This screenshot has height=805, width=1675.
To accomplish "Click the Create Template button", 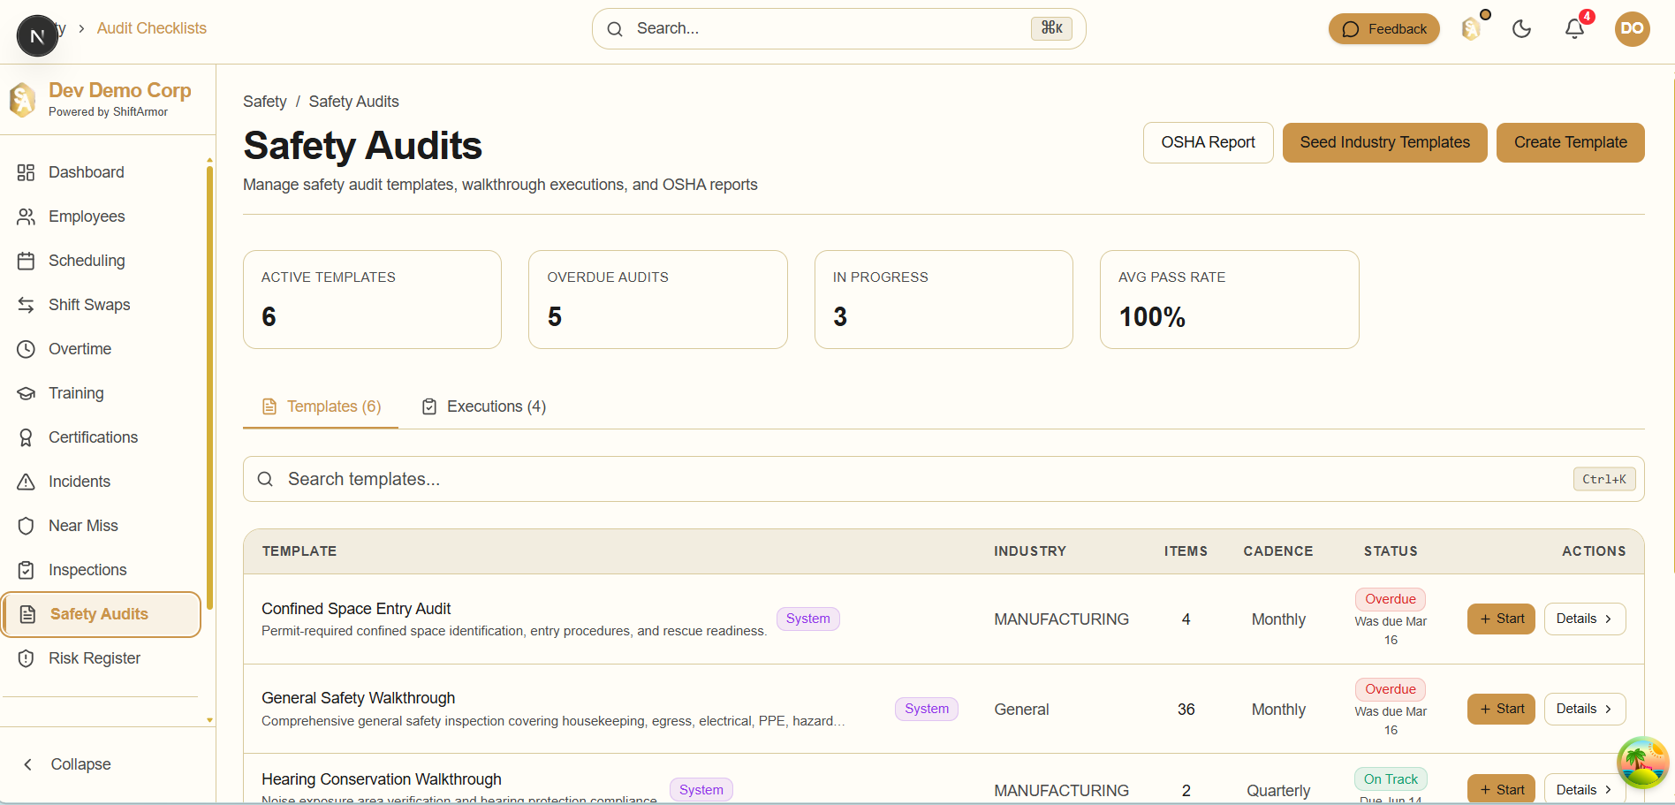I will [1570, 142].
